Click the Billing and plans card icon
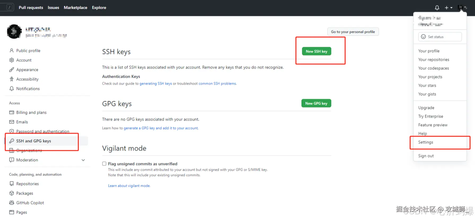Image resolution: width=475 pixels, height=219 pixels. (12, 113)
